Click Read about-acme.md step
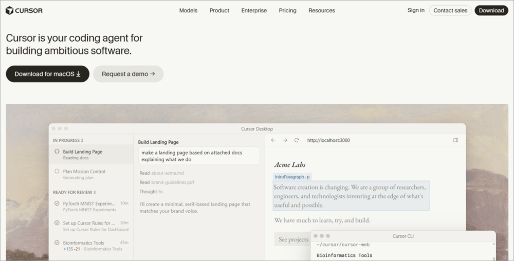The image size is (514, 261). tap(161, 173)
